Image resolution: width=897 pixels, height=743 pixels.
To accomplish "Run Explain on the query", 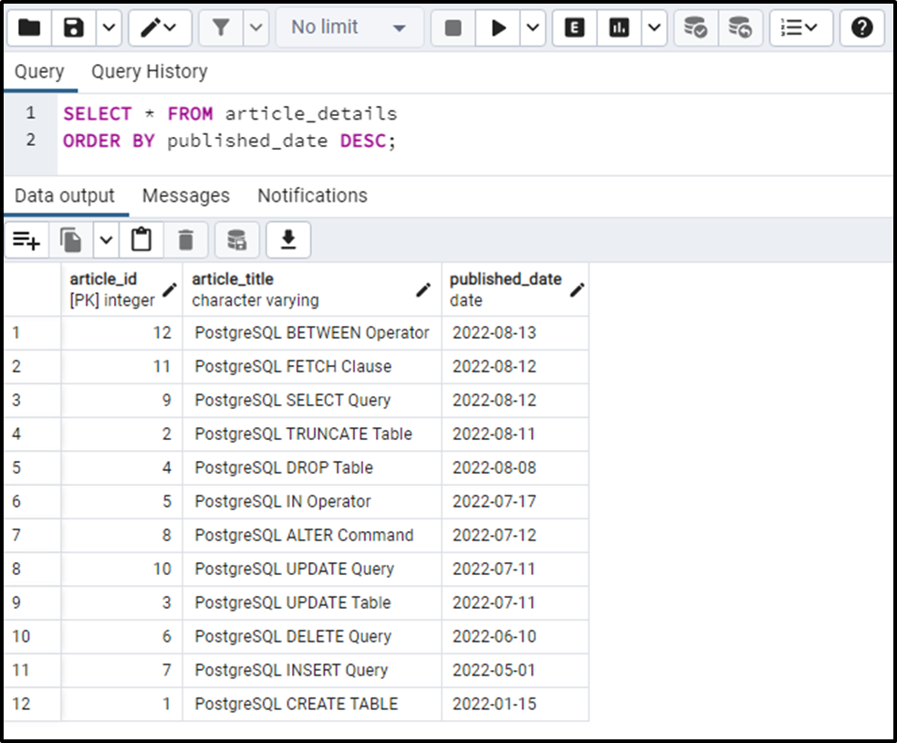I will (574, 26).
